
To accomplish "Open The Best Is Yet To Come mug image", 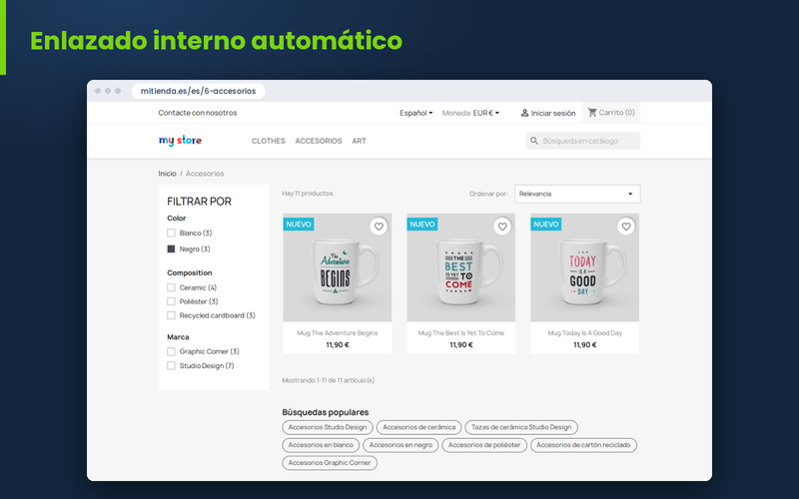I will (461, 269).
